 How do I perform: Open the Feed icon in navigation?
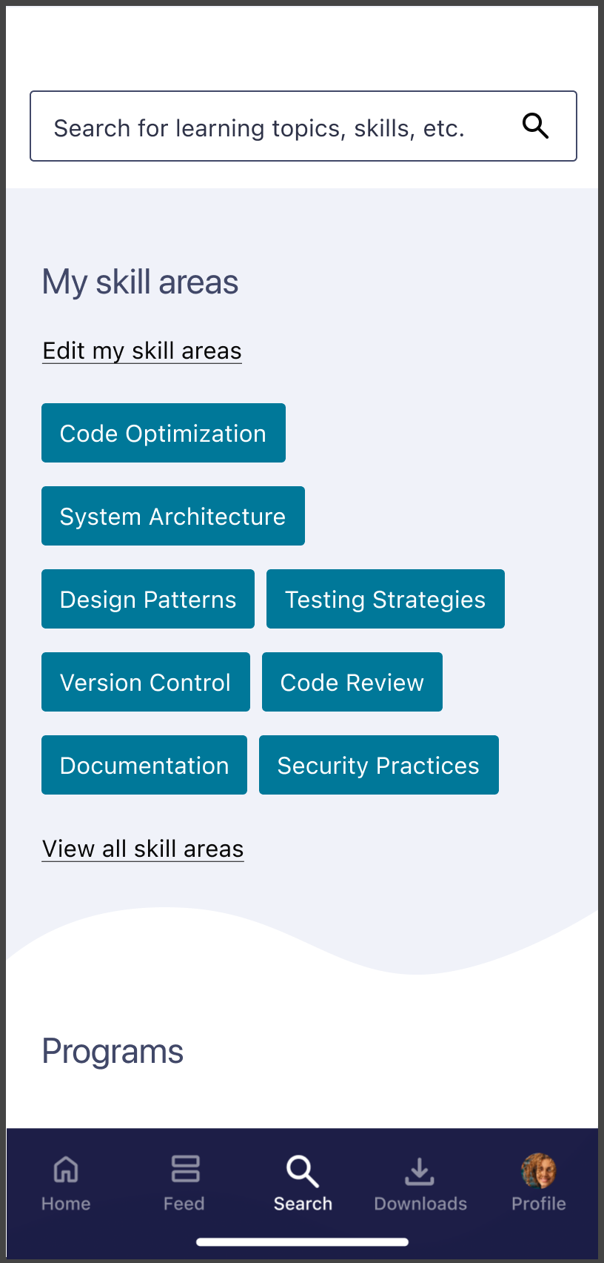(184, 1169)
